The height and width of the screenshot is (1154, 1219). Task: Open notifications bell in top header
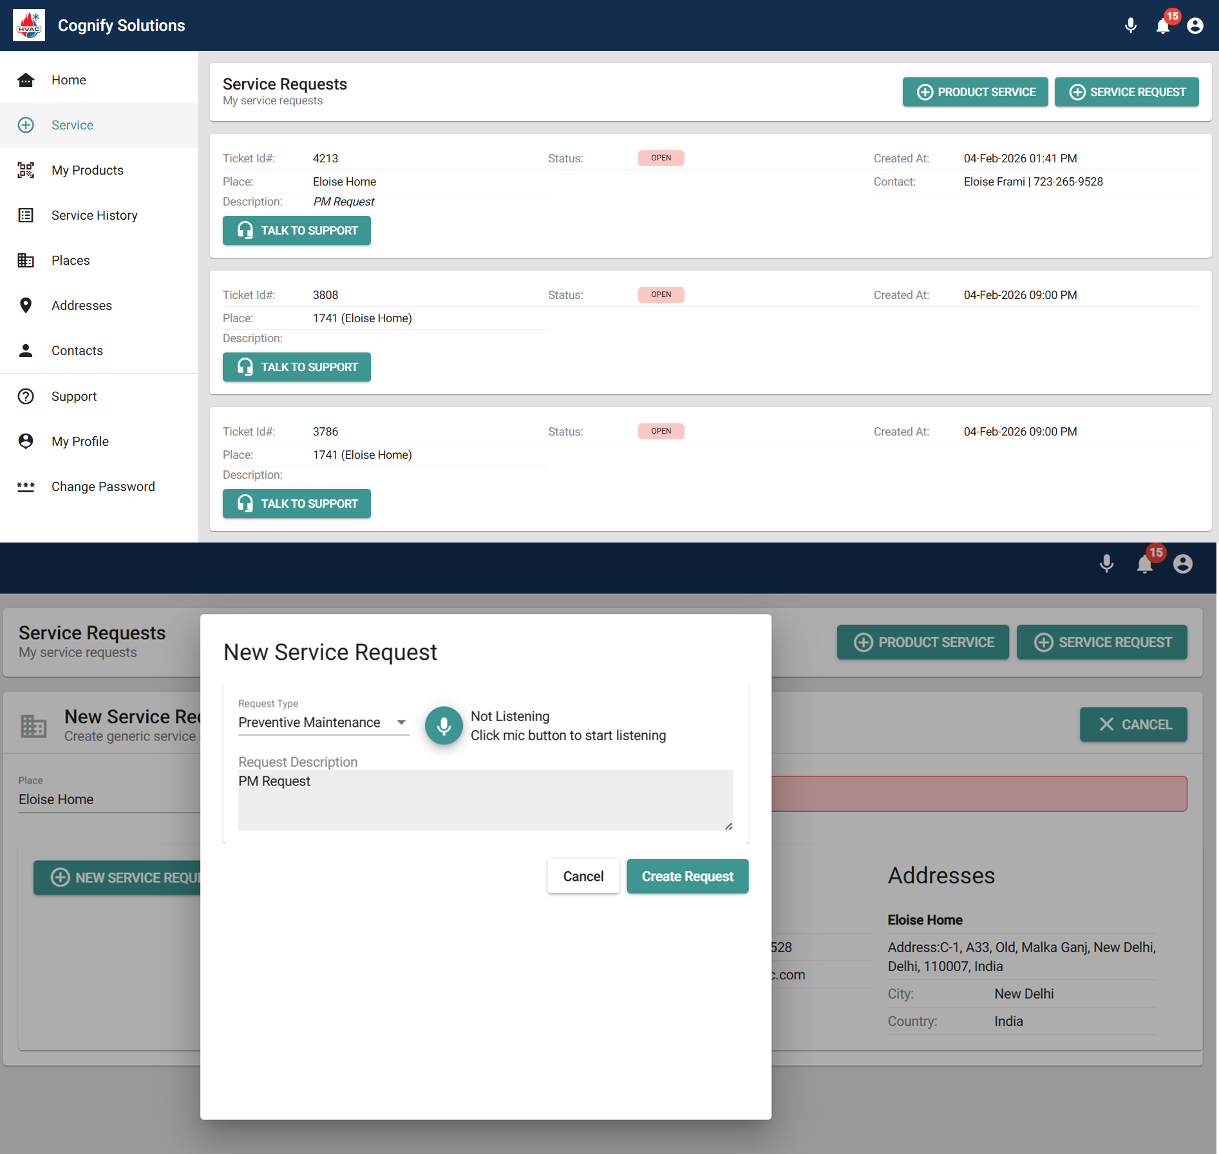coord(1163,26)
